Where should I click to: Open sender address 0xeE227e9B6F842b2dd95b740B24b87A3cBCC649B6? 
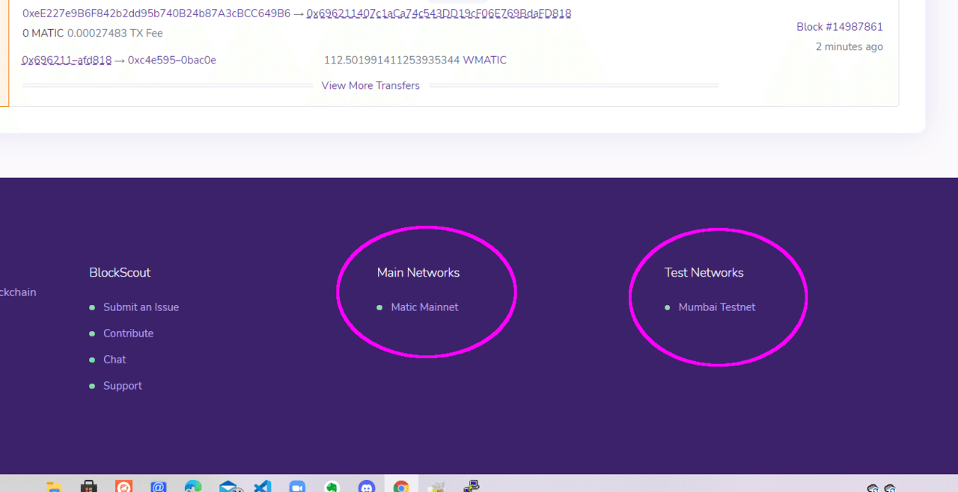pos(156,13)
